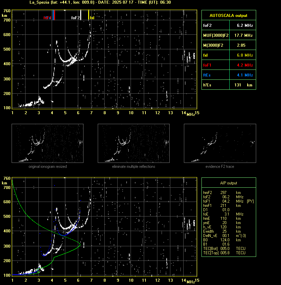
Task: Click the '[PY]' tag beside foF1
Action: (x=250, y=201)
